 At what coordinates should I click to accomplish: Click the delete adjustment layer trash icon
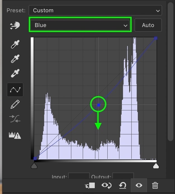pos(155,185)
